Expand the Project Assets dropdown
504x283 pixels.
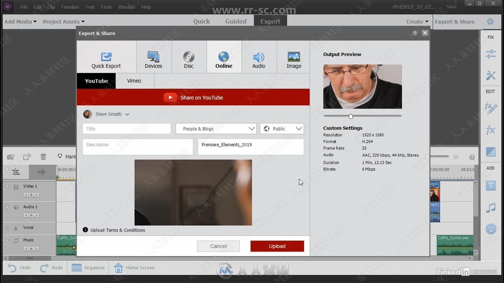coord(64,22)
